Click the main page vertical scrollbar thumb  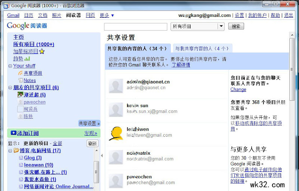tap(292, 69)
